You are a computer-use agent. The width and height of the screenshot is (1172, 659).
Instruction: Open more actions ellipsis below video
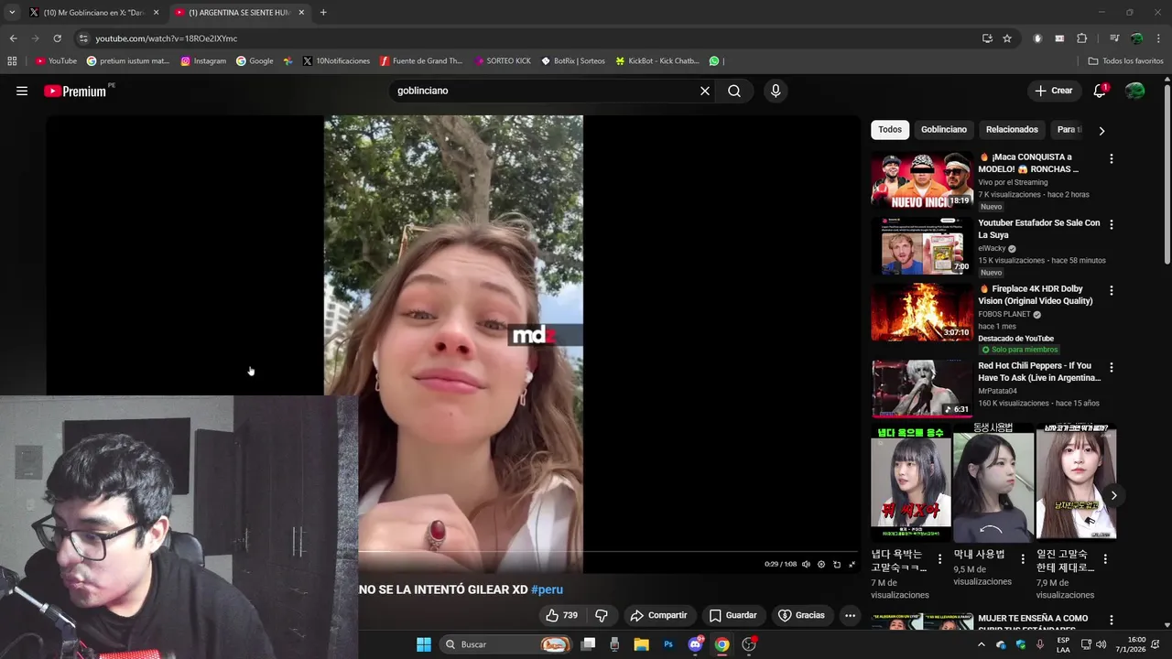850,615
